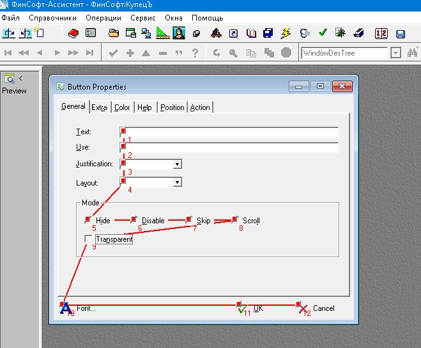Click the blue floppy disk save icon
The height and width of the screenshot is (348, 421).
401,33
